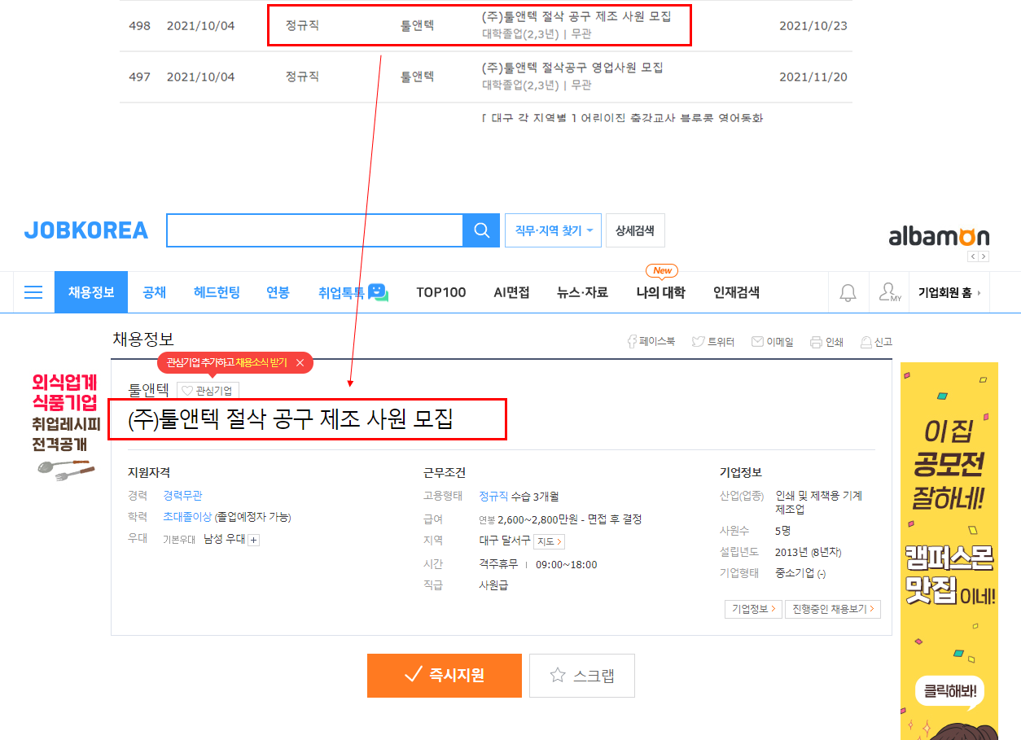Click the 취업톡톡 chat icon
The width and height of the screenshot is (1021, 740).
tap(378, 292)
